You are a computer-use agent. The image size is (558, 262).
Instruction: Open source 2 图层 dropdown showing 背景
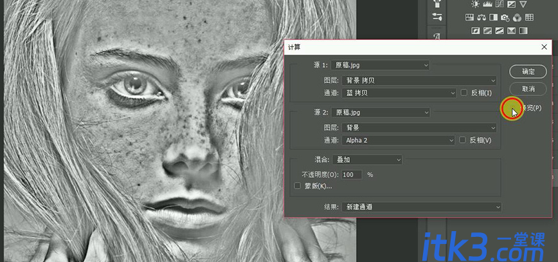tap(419, 127)
